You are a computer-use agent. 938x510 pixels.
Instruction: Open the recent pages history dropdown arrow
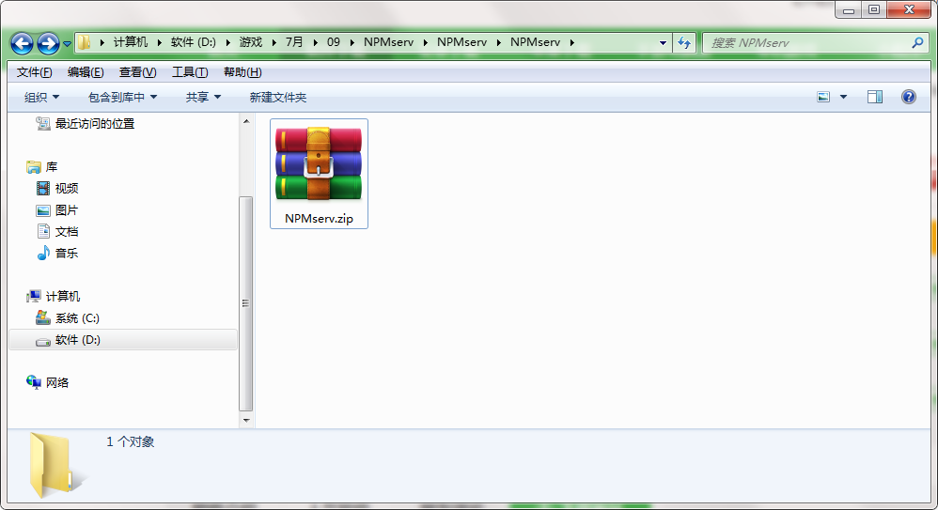click(x=67, y=43)
